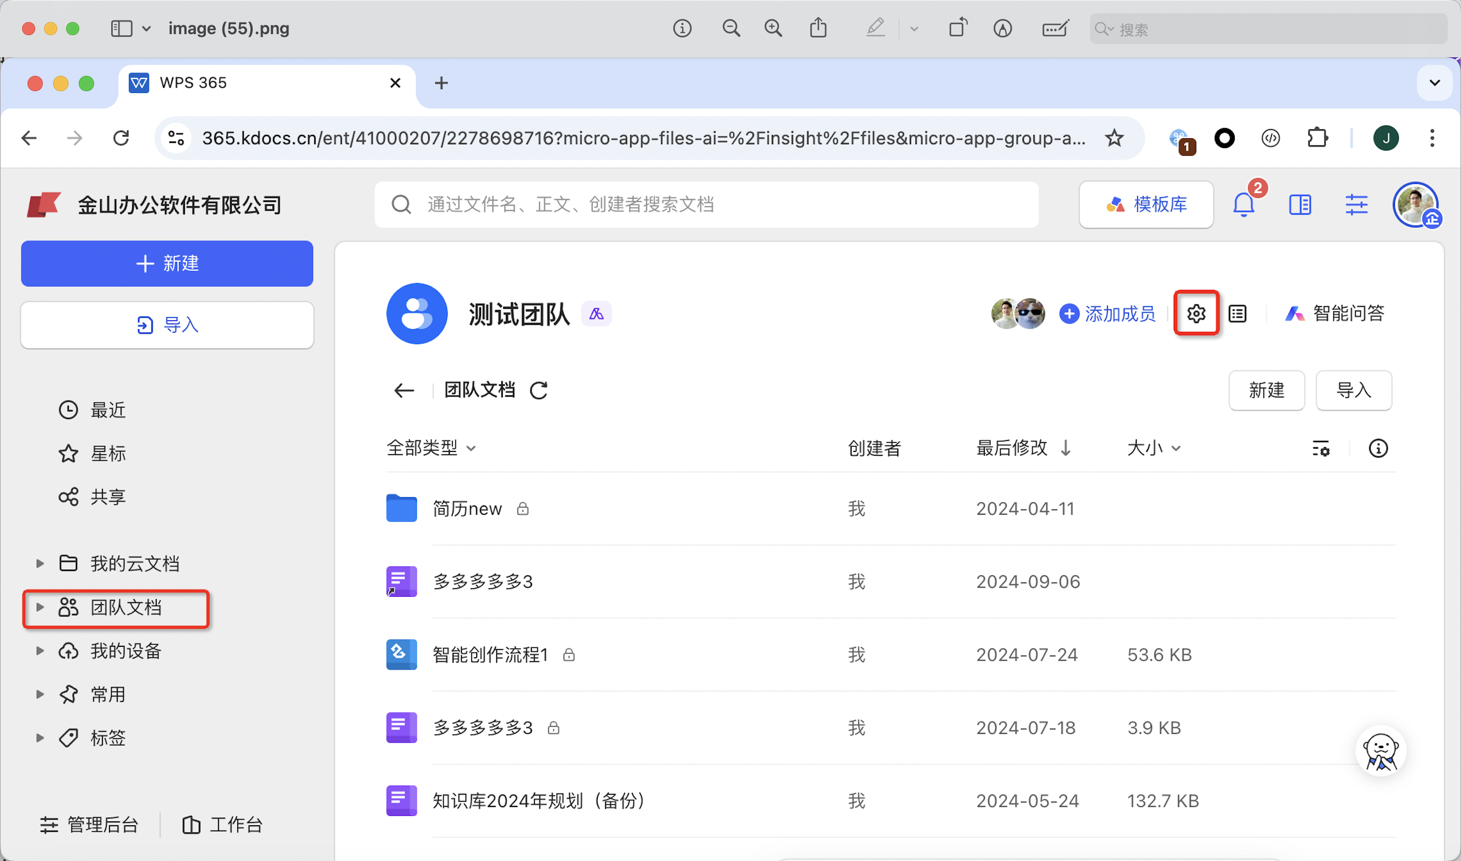Bookmark page with star in address bar
Viewport: 1461px width, 861px height.
point(1114,138)
